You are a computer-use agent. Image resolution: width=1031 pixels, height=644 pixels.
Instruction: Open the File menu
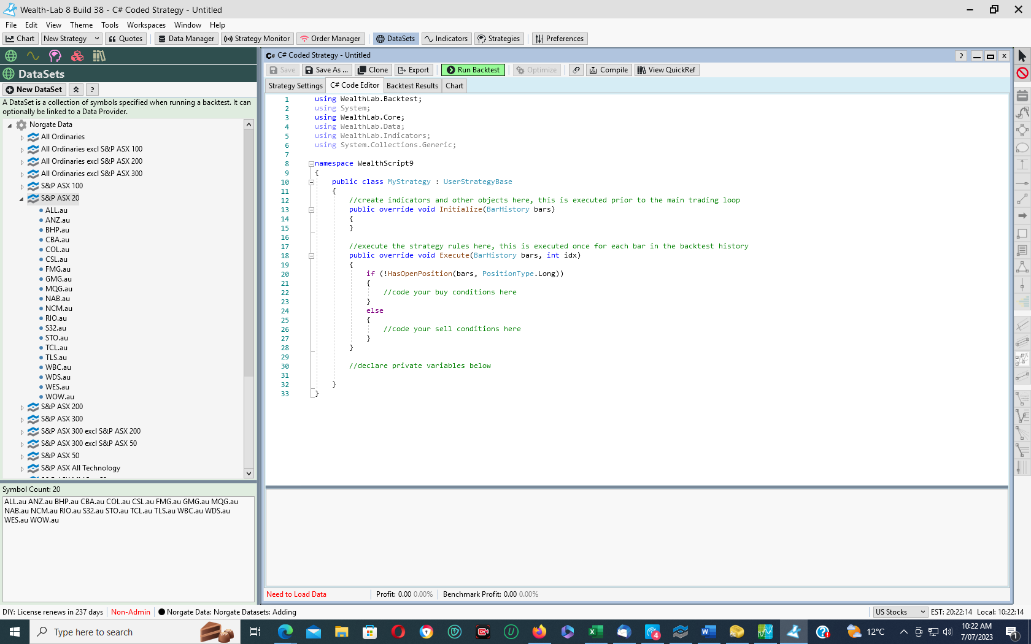point(11,25)
